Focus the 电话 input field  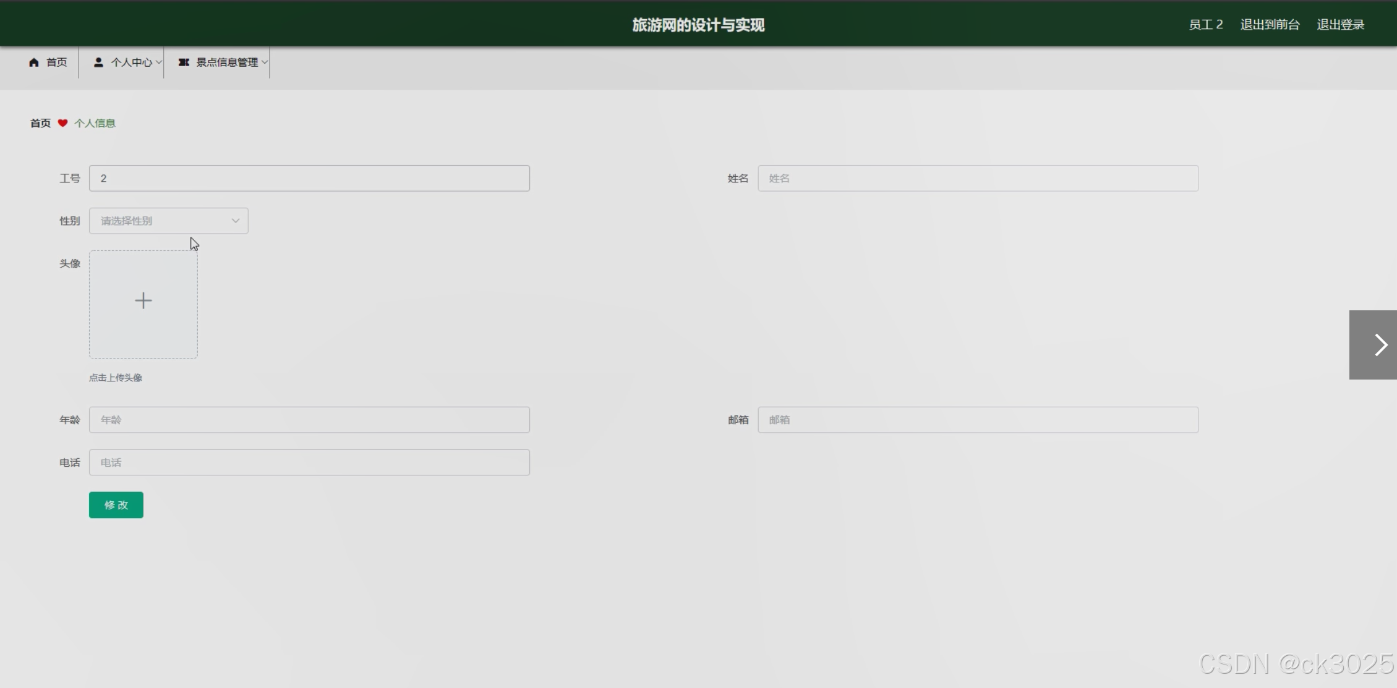click(309, 462)
